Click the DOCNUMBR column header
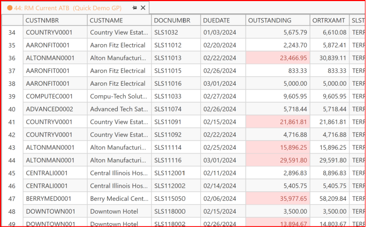The height and width of the screenshot is (227, 366). 176,20
